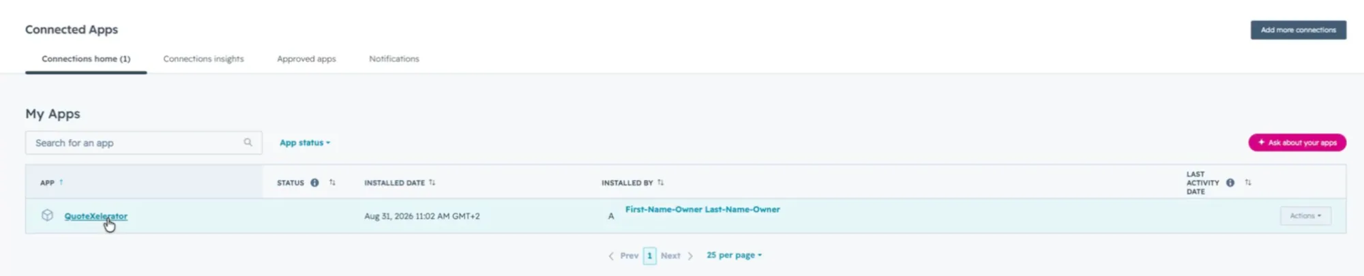Image resolution: width=1364 pixels, height=276 pixels.
Task: Click the owner avatar letter A
Action: (611, 216)
